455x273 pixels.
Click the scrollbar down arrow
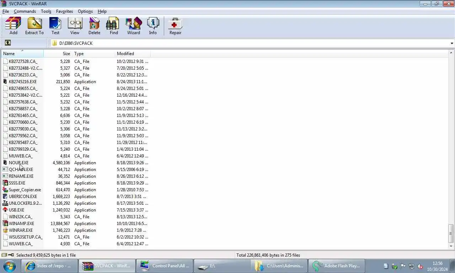point(451,246)
